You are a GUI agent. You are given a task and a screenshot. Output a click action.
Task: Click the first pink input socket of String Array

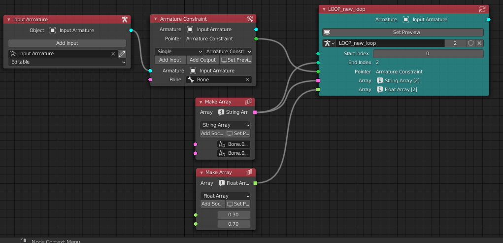tap(196, 144)
